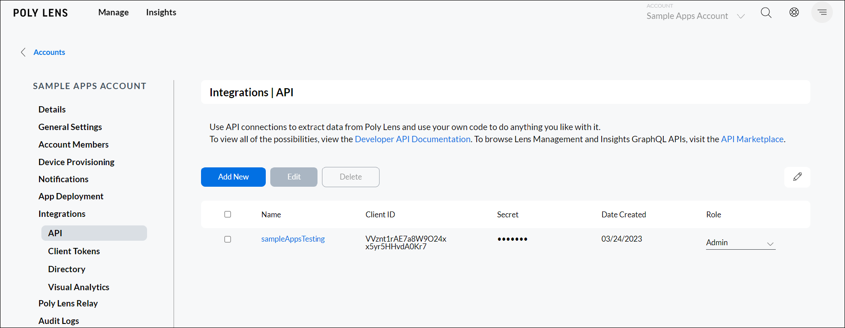Select API under Integrations
Screen dimensions: 845x328
94,233
